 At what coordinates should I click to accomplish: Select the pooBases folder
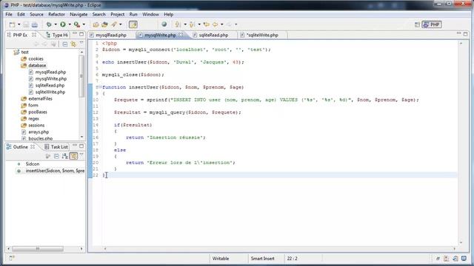click(38, 112)
